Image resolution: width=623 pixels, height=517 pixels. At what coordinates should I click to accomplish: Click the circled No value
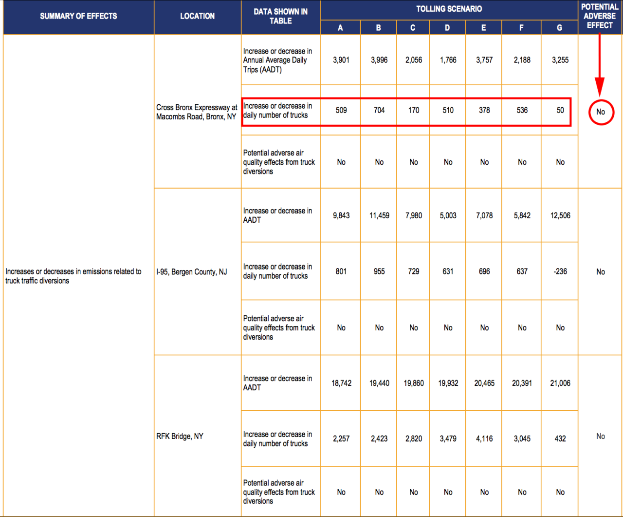click(x=601, y=112)
